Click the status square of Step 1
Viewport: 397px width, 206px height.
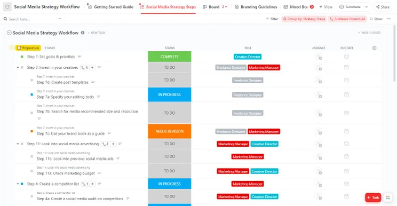(x=22, y=57)
